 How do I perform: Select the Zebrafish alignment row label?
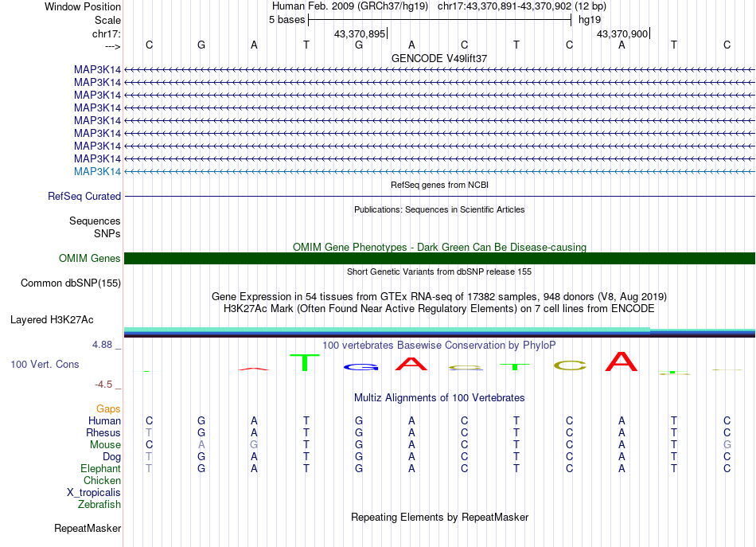(x=99, y=505)
